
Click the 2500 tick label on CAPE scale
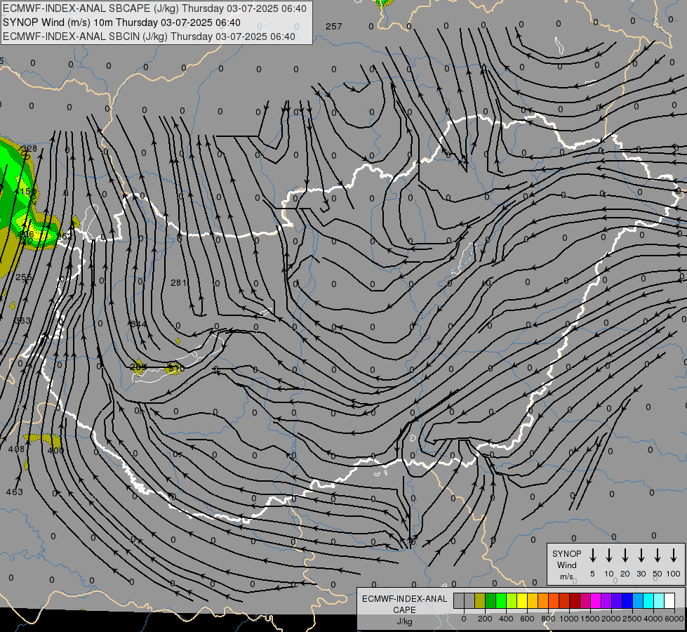coord(632,619)
